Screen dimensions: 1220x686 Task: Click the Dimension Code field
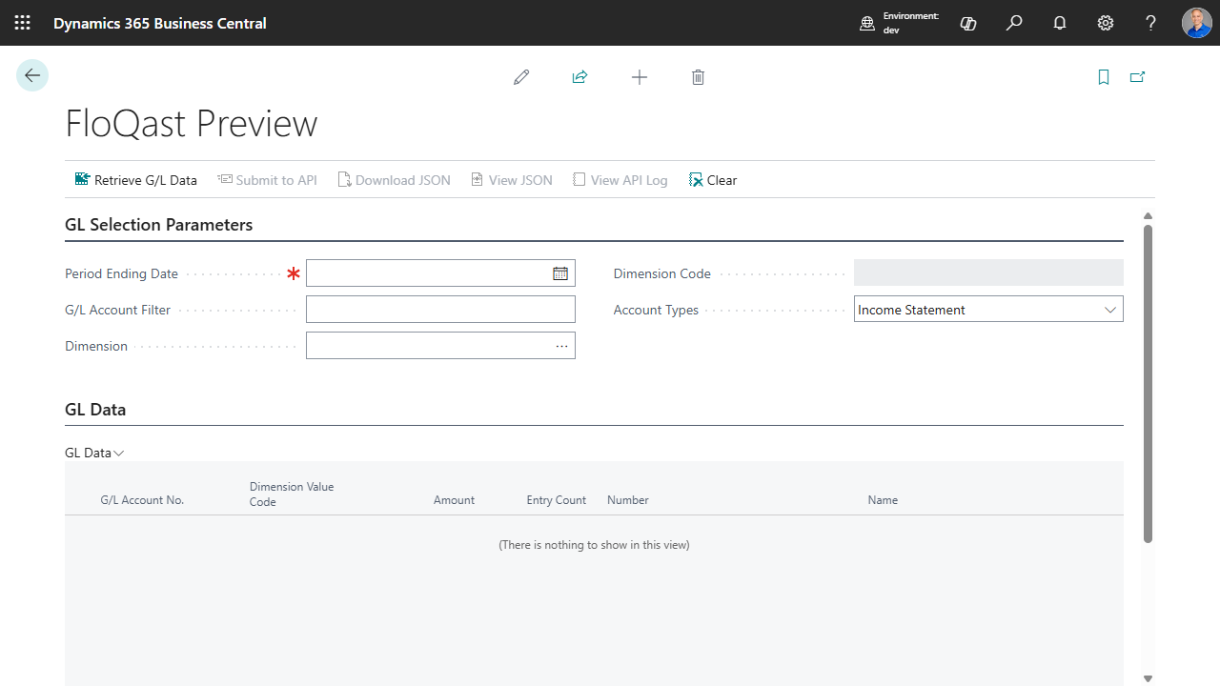pos(988,273)
